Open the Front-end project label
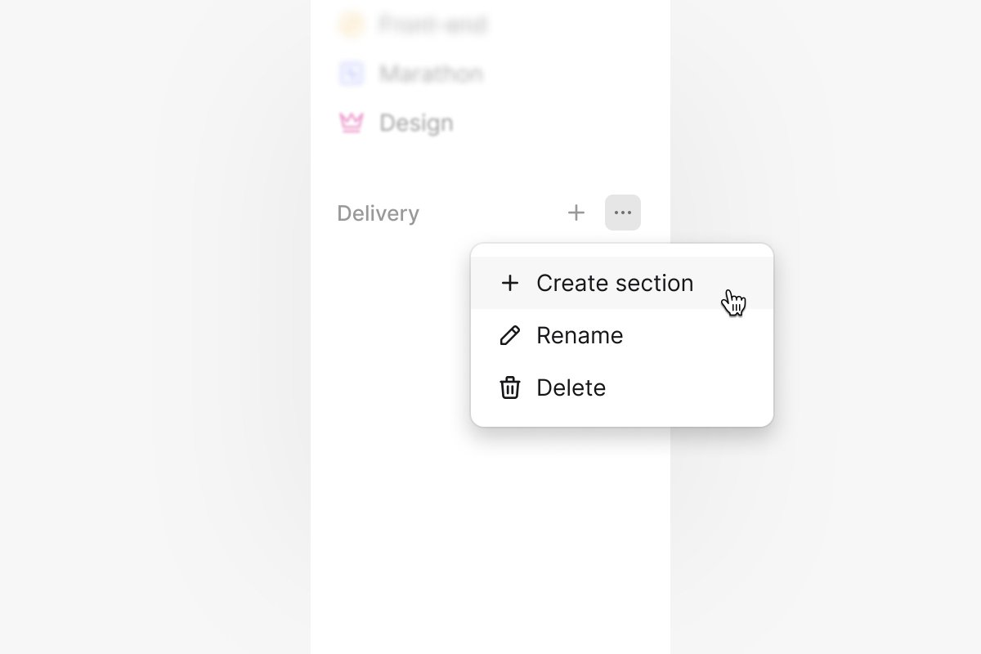This screenshot has width=981, height=654. click(433, 25)
